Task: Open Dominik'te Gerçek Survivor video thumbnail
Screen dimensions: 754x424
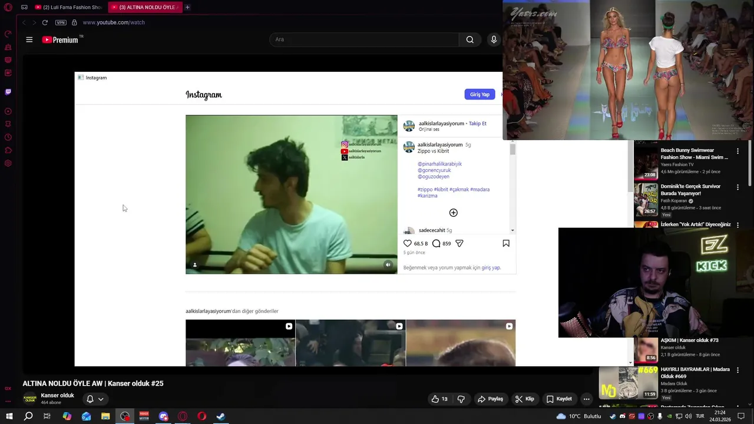Action: click(x=646, y=200)
